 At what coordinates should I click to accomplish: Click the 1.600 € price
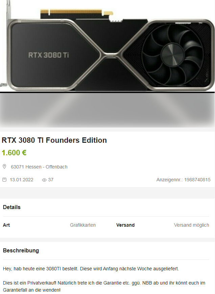coord(14,153)
